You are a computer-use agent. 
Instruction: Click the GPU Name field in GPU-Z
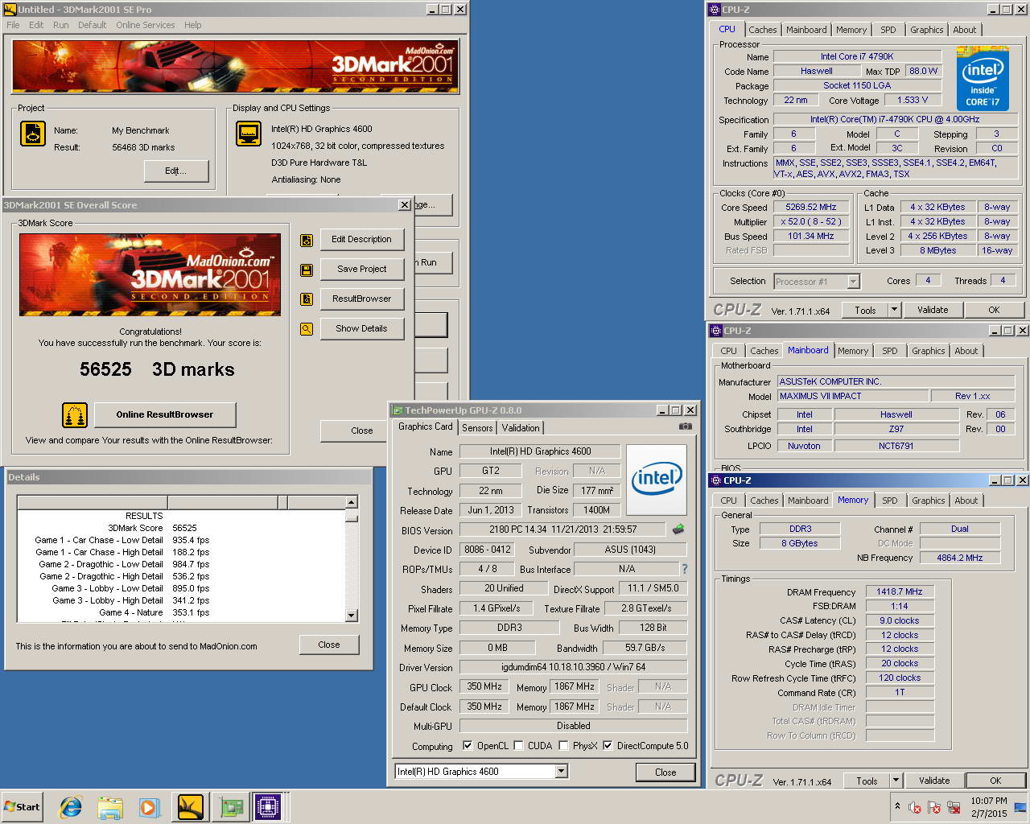540,451
